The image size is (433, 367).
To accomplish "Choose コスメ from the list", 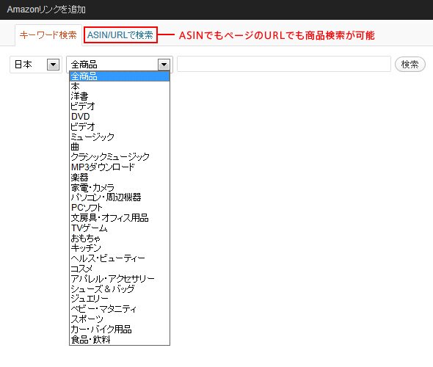I will [x=120, y=269].
